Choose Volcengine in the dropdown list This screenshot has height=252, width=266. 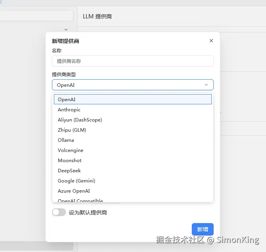pyautogui.click(x=133, y=150)
